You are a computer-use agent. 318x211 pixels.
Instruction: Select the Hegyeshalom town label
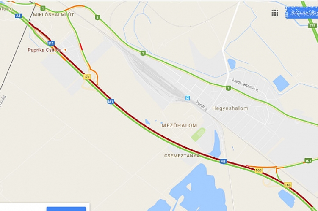[230, 108]
